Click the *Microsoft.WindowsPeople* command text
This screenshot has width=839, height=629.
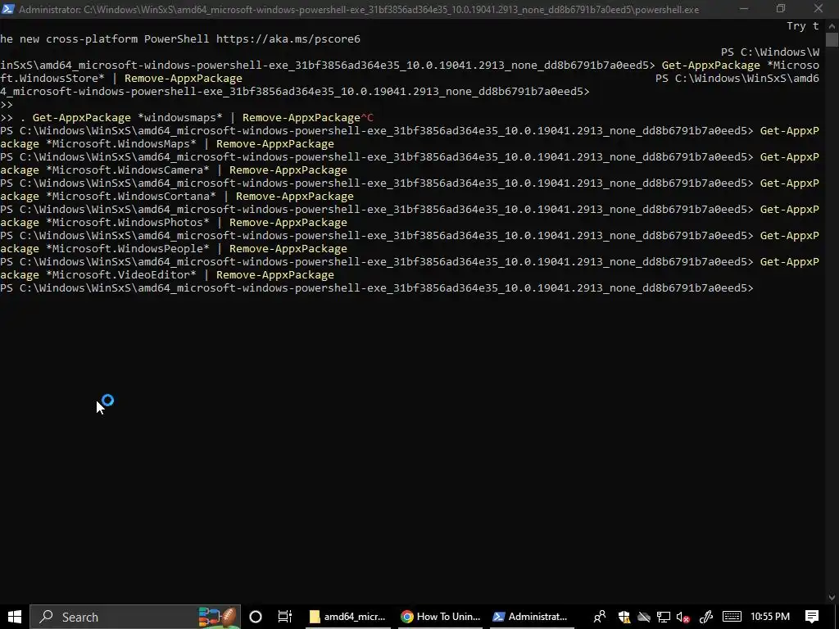tap(128, 249)
